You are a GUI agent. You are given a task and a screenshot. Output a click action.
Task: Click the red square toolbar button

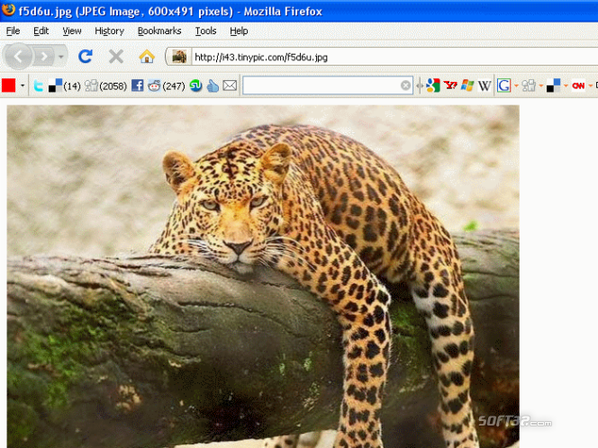(x=8, y=85)
